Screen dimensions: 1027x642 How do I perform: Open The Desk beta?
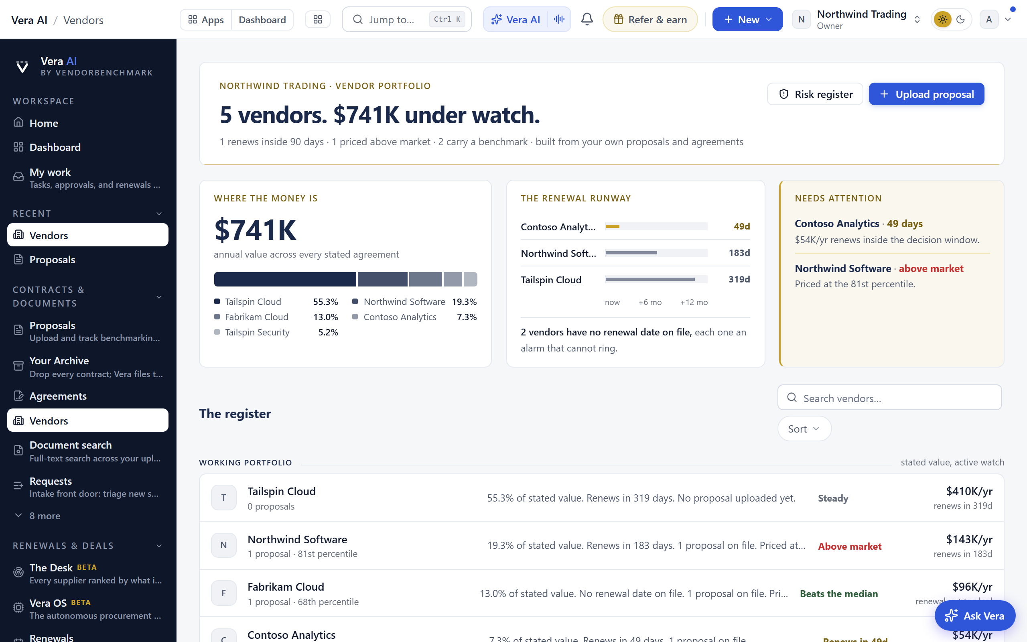coord(88,573)
